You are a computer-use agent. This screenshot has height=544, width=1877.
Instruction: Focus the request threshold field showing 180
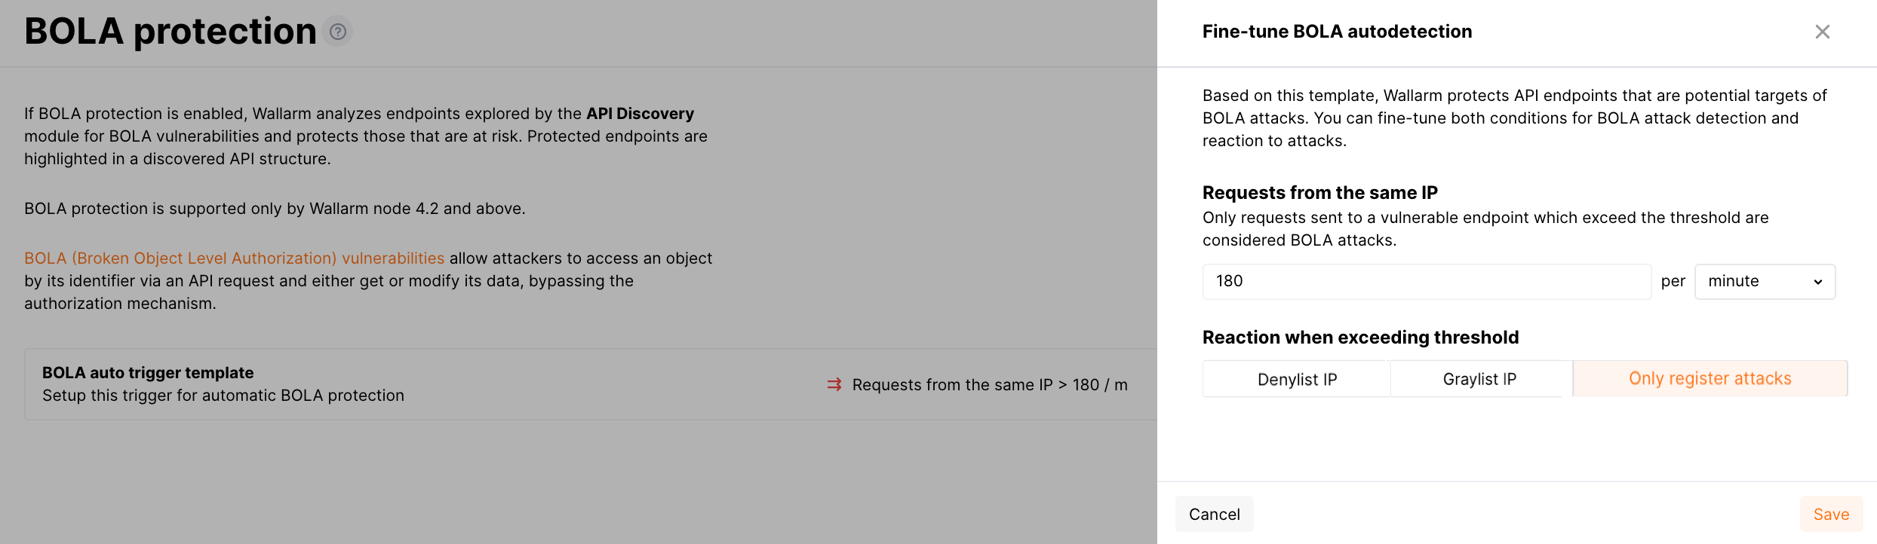point(1426,282)
